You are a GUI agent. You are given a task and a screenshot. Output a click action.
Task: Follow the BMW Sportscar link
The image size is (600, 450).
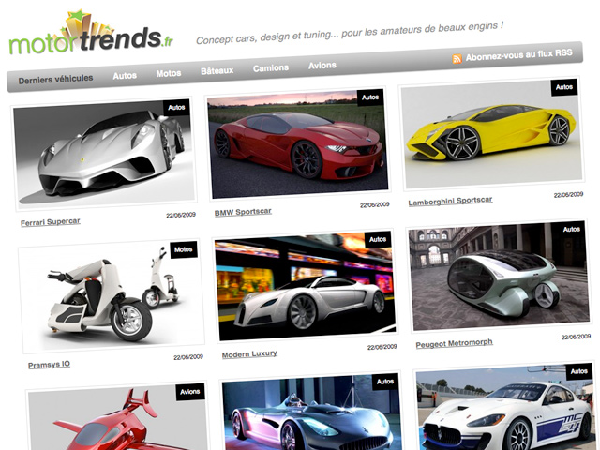[243, 212]
